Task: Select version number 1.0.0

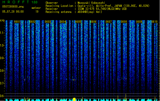Action: click(35, 2)
